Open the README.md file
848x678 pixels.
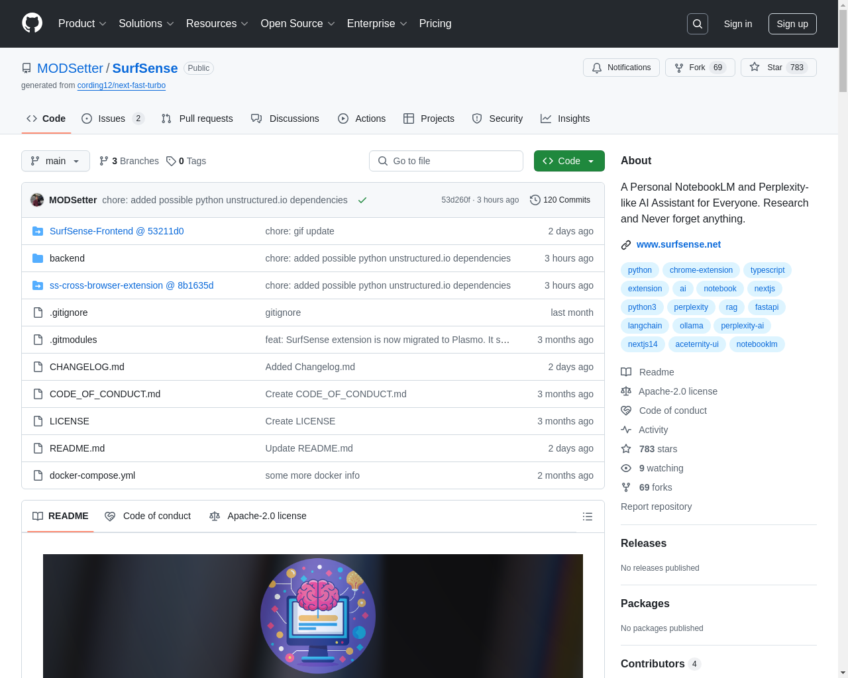(77, 448)
